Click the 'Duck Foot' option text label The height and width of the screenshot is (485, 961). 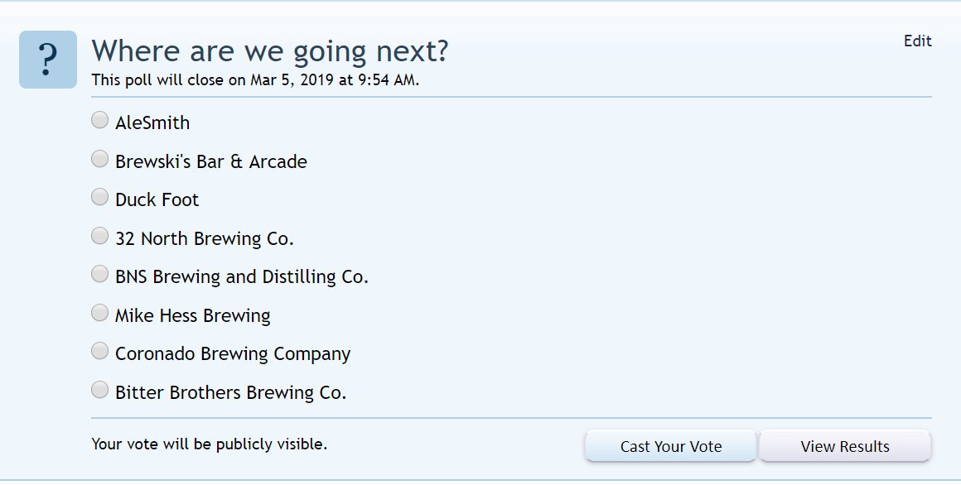pyautogui.click(x=157, y=199)
